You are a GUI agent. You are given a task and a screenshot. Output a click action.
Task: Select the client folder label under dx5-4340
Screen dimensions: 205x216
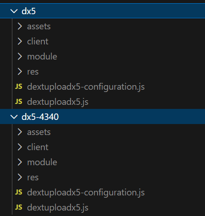tap(38, 147)
